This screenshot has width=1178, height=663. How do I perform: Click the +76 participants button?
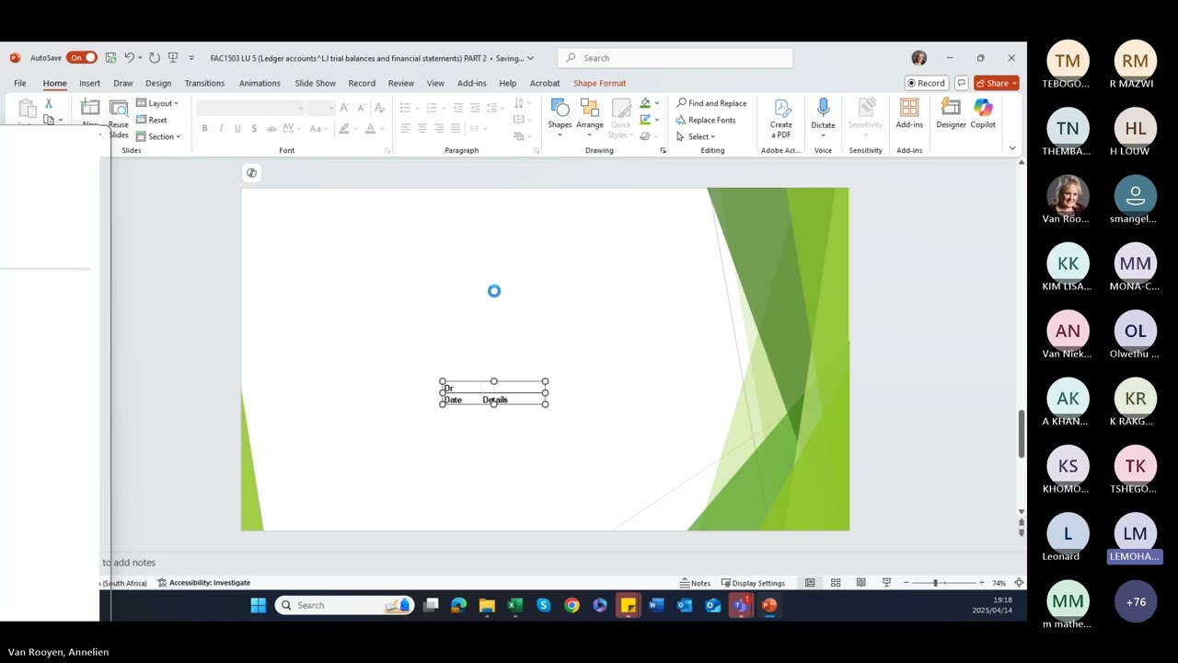(1136, 601)
